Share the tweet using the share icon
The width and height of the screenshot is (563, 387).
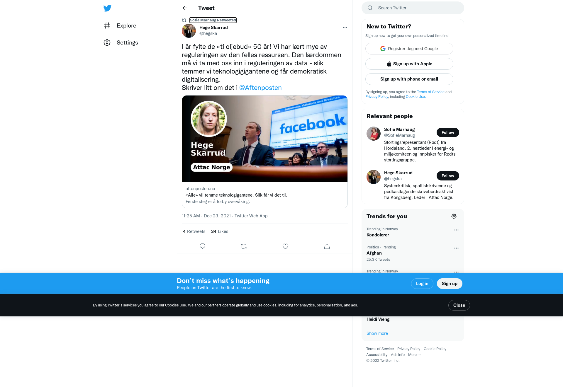pos(327,246)
